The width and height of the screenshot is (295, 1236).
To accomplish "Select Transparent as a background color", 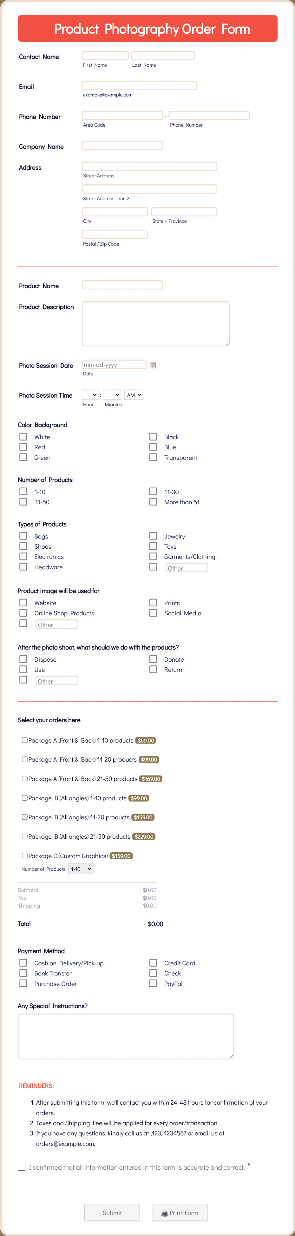I will click(x=153, y=457).
